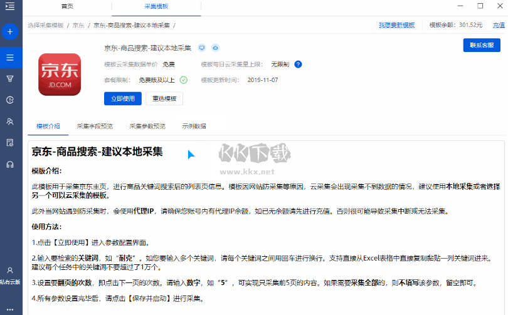Image resolution: width=508 pixels, height=315 pixels.
Task: Click the 充值 recharge link
Action: coord(499,25)
